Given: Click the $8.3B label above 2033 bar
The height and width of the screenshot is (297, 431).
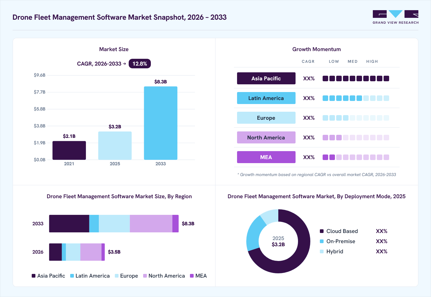Looking at the screenshot, I should tap(161, 82).
